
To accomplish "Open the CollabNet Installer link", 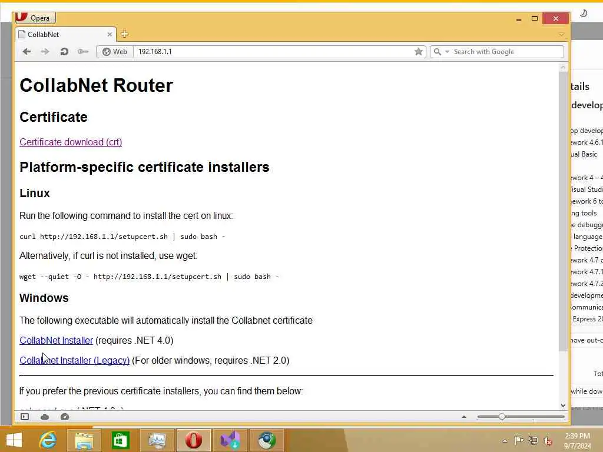I will [56, 341].
